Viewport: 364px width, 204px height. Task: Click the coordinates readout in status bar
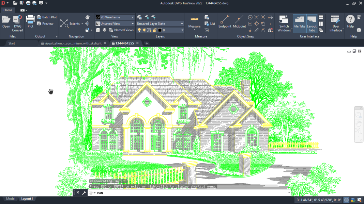point(319,200)
